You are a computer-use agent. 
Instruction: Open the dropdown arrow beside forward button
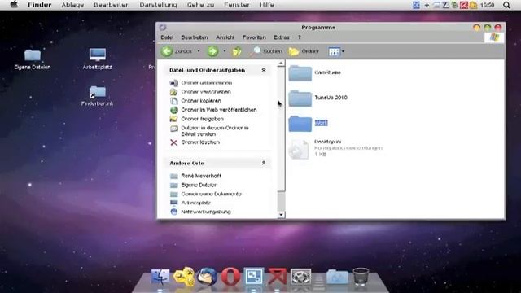[225, 51]
